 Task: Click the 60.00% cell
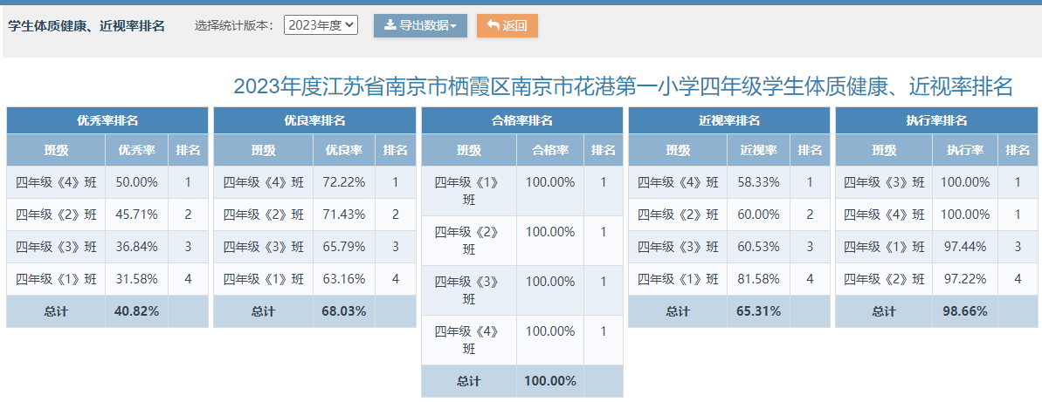coord(759,215)
